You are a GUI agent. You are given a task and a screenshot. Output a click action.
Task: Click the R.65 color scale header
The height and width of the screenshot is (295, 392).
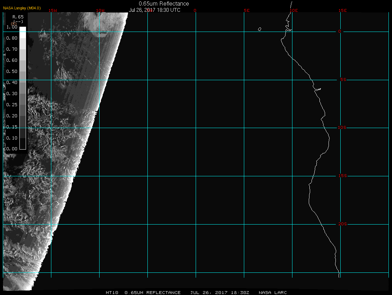(x=18, y=17)
